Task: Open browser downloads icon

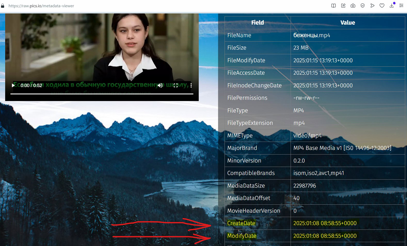Action: point(392,6)
